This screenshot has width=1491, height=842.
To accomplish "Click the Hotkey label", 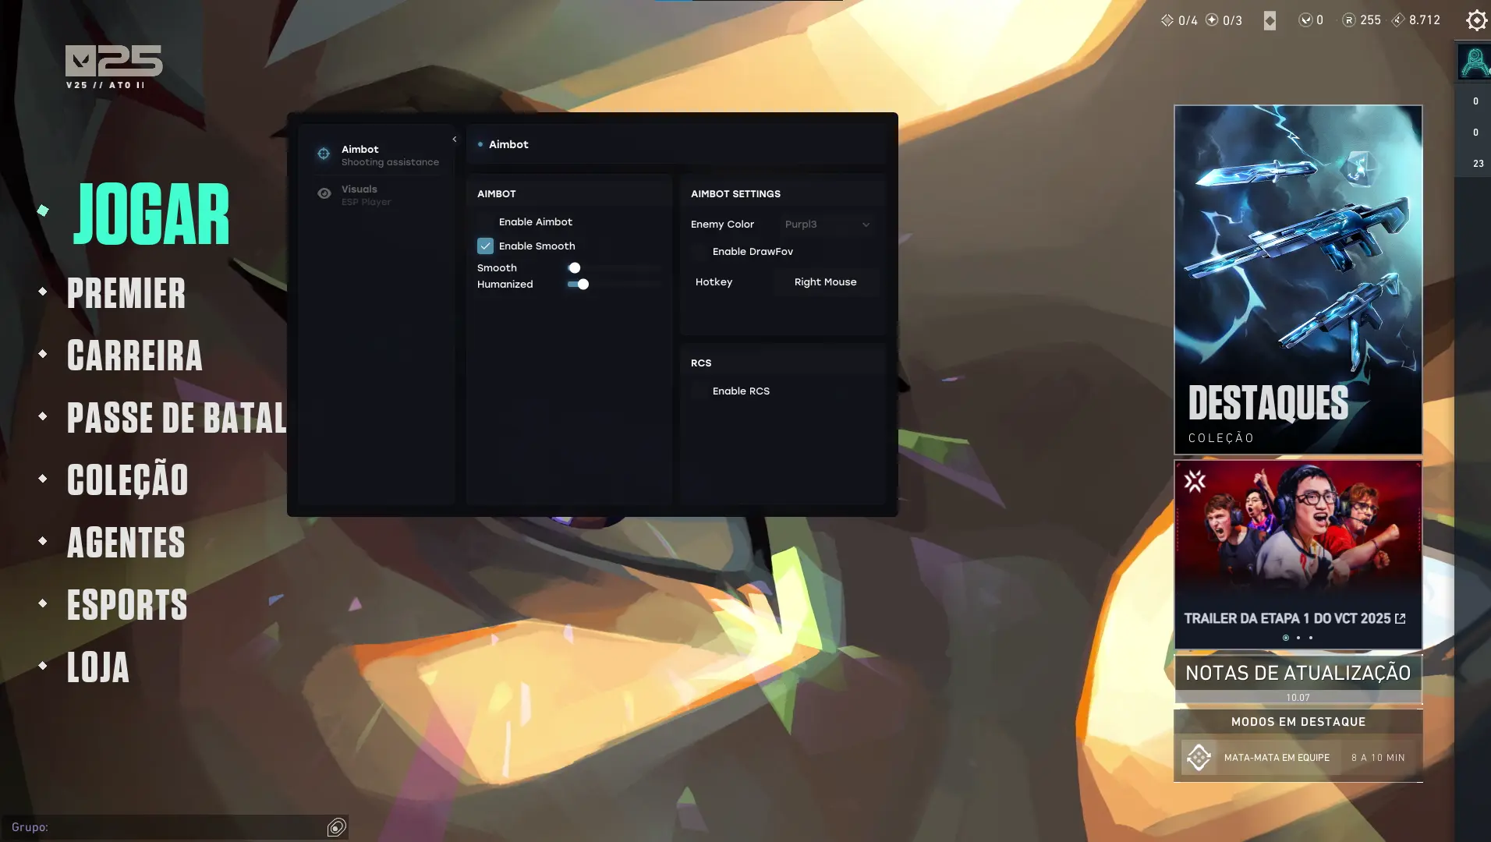I will (x=714, y=282).
